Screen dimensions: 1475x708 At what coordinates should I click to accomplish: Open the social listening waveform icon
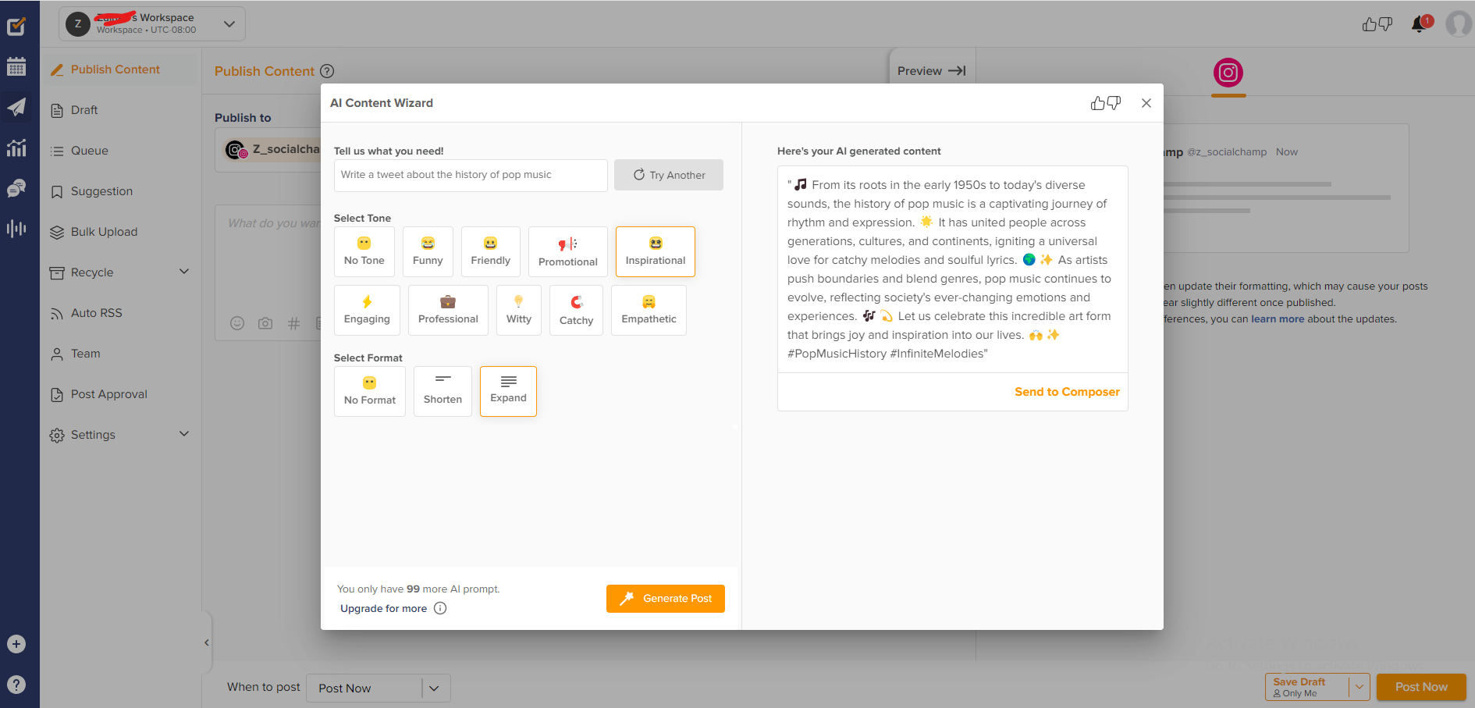[x=17, y=228]
